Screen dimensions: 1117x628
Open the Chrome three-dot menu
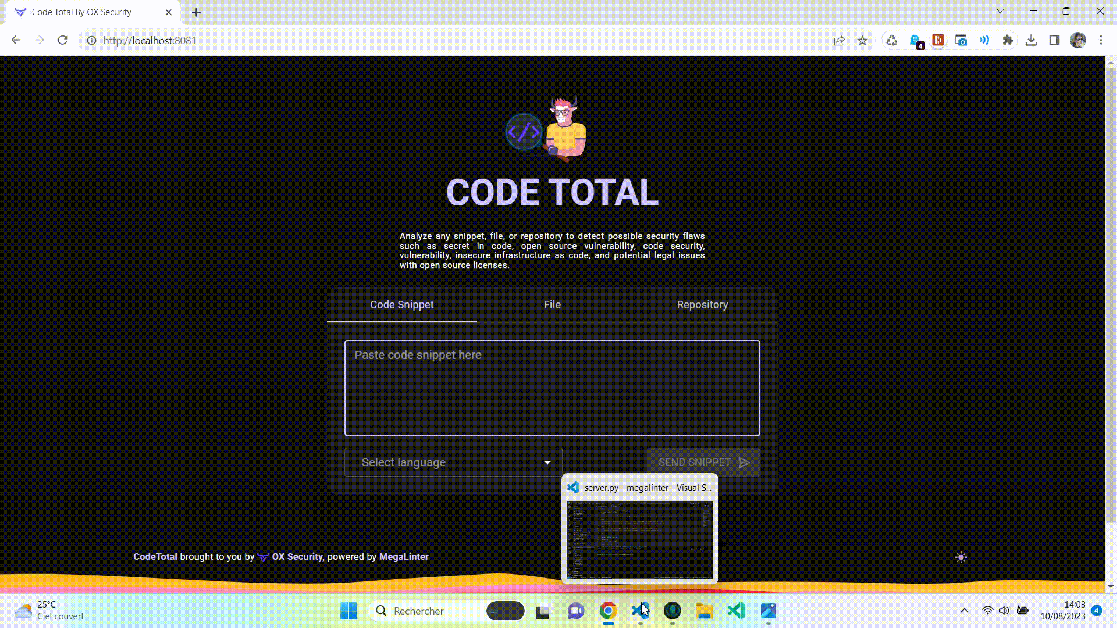[1101, 41]
